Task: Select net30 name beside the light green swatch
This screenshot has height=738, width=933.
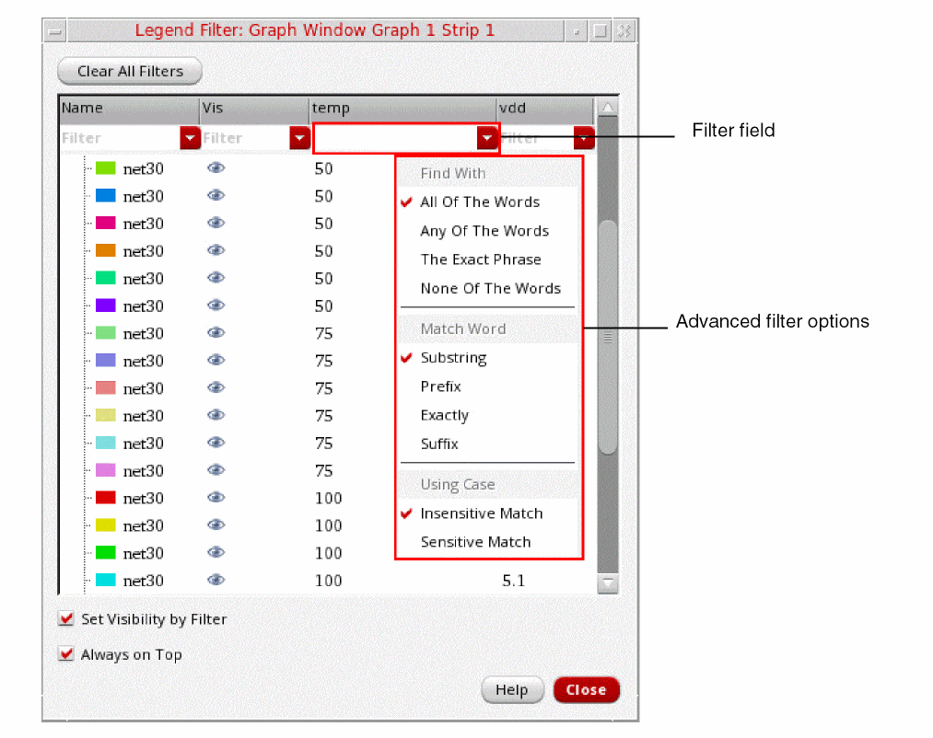Action: [x=144, y=334]
